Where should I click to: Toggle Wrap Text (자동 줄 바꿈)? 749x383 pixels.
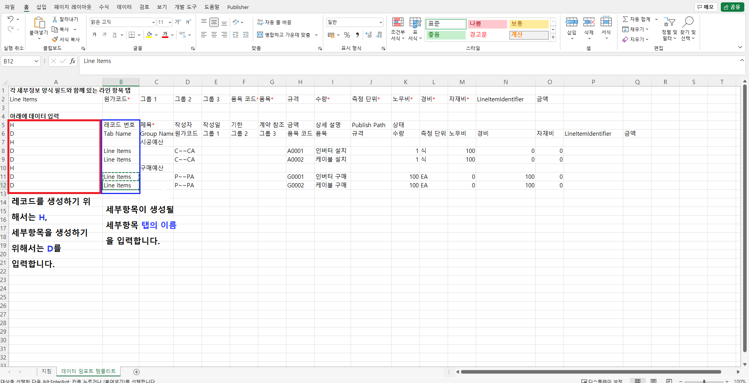pos(274,22)
